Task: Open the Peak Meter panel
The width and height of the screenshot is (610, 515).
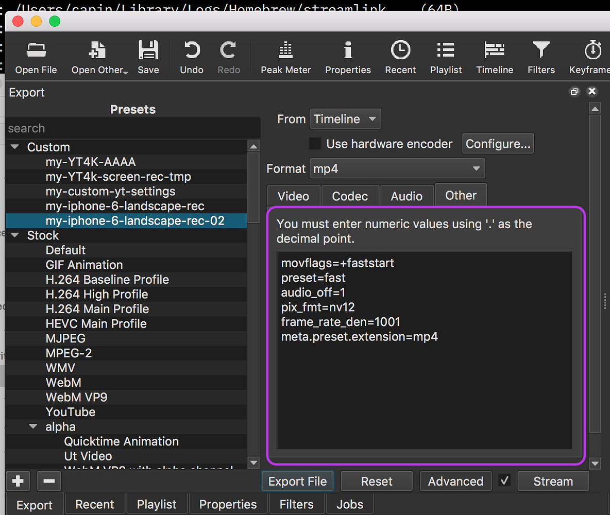Action: click(285, 56)
